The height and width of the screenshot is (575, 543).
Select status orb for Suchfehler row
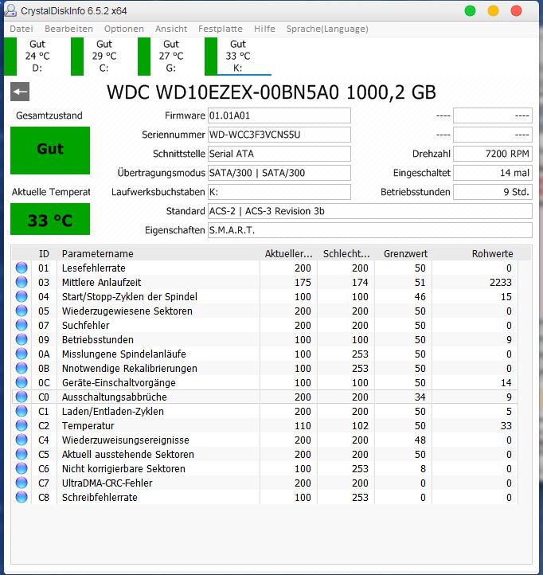[21, 325]
